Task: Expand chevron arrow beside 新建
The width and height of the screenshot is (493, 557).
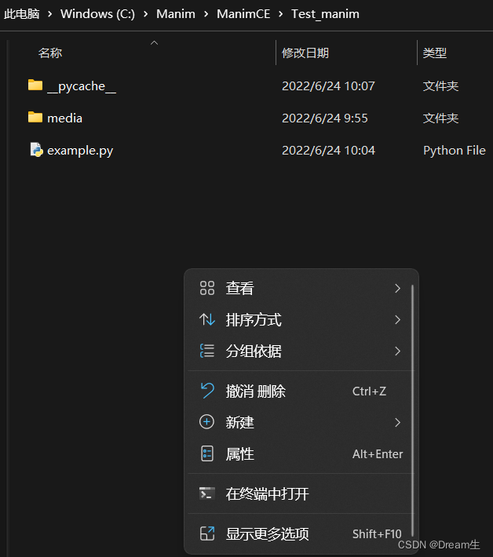Action: point(397,422)
